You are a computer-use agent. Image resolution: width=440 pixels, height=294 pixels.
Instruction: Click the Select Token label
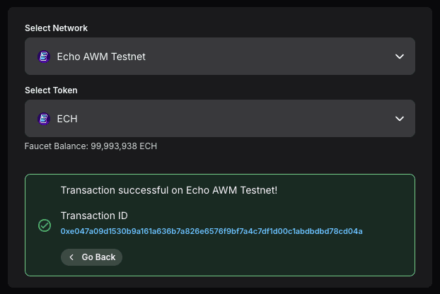[x=51, y=90]
